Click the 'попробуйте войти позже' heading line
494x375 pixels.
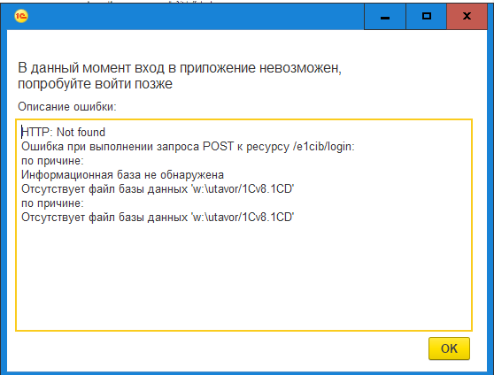95,84
